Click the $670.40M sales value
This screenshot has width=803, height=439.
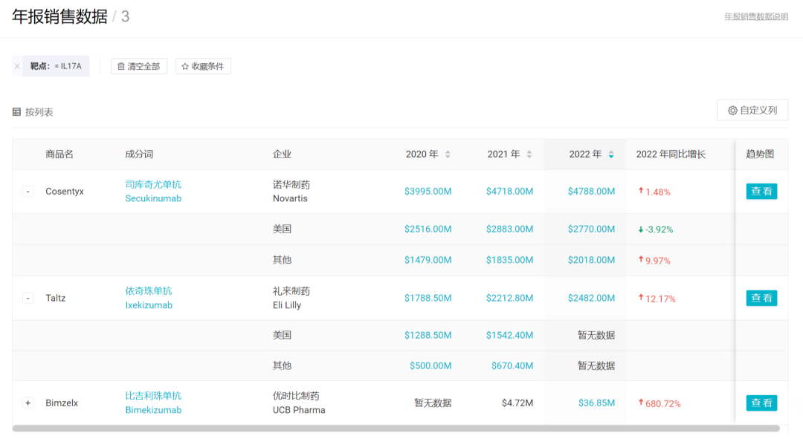tap(512, 365)
